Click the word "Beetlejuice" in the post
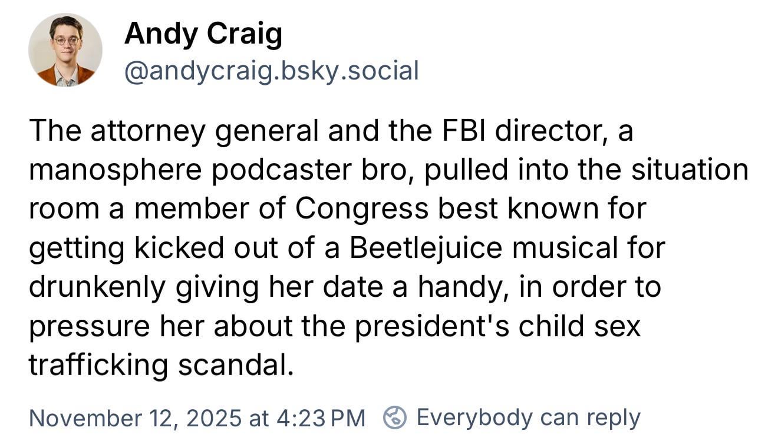 pos(425,248)
